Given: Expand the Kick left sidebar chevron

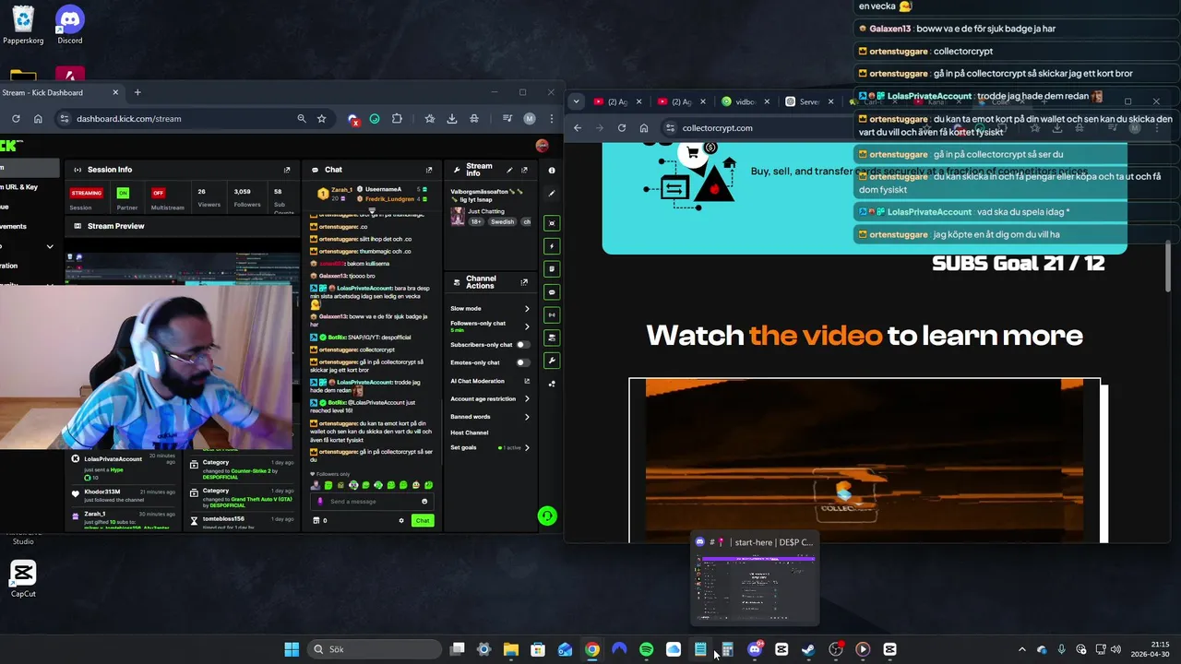Looking at the screenshot, I should (x=50, y=246).
